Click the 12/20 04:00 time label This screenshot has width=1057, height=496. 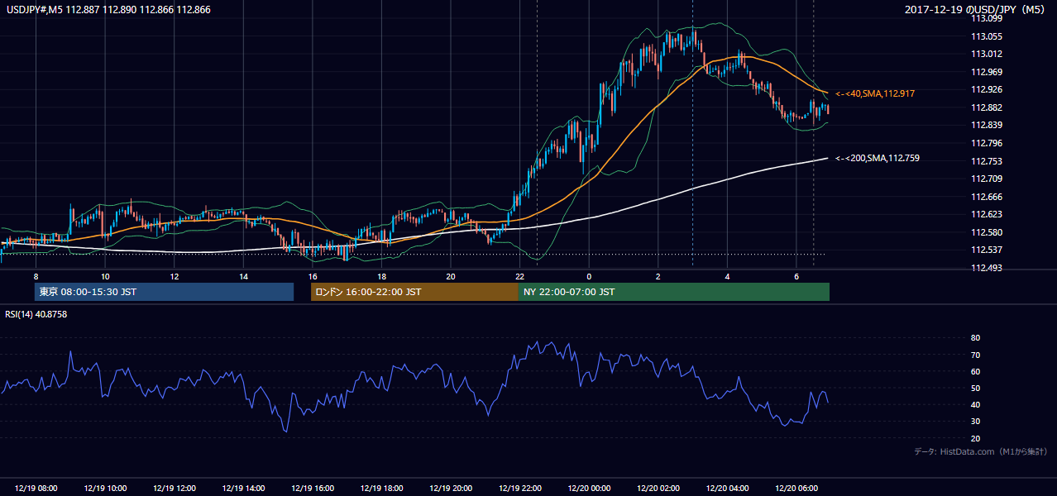(726, 489)
